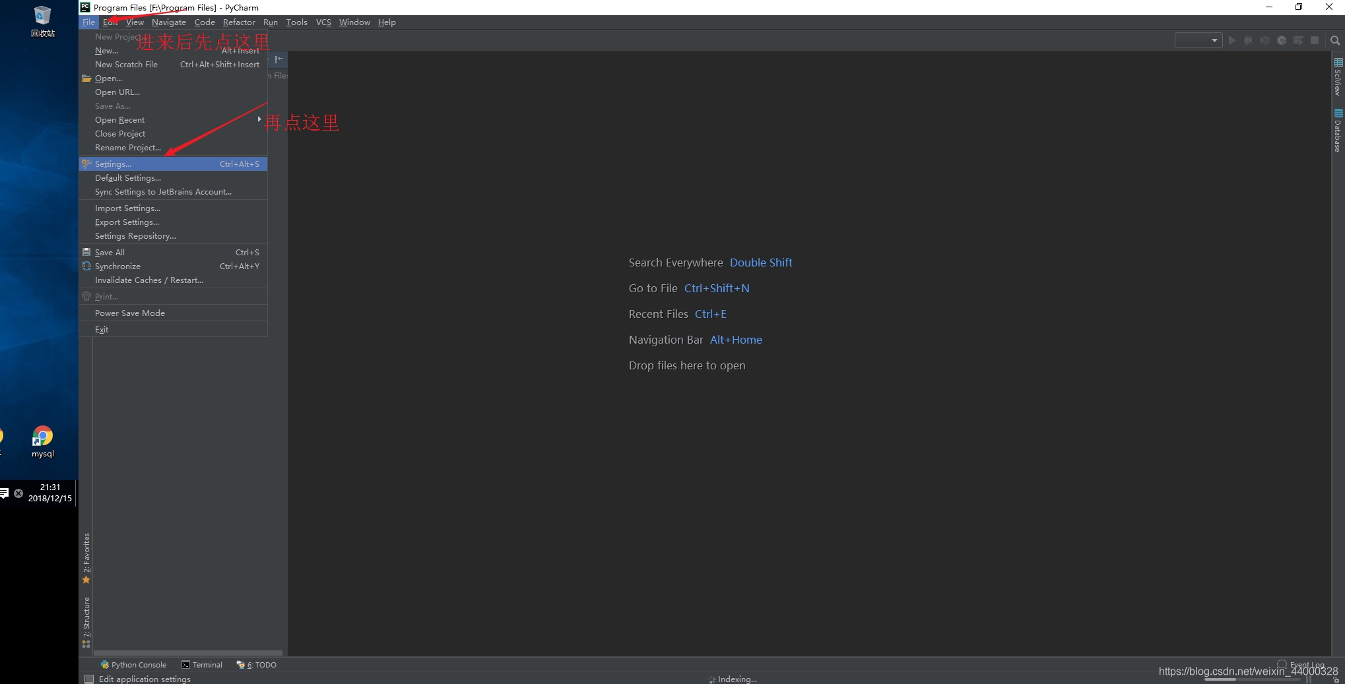Click the Print printer icon

(x=86, y=296)
